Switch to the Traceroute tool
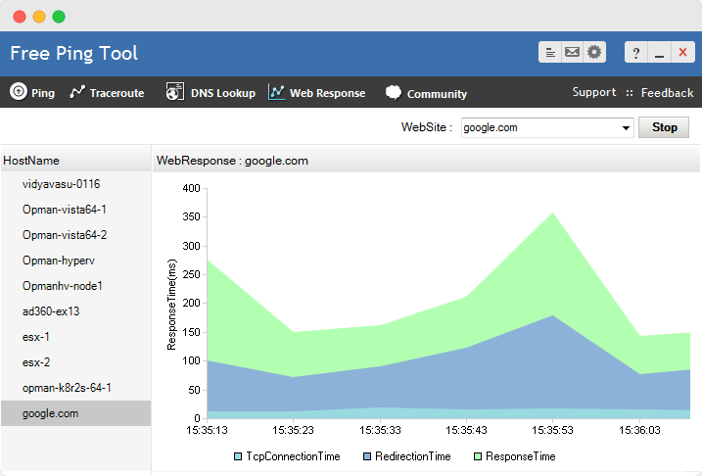 [107, 93]
